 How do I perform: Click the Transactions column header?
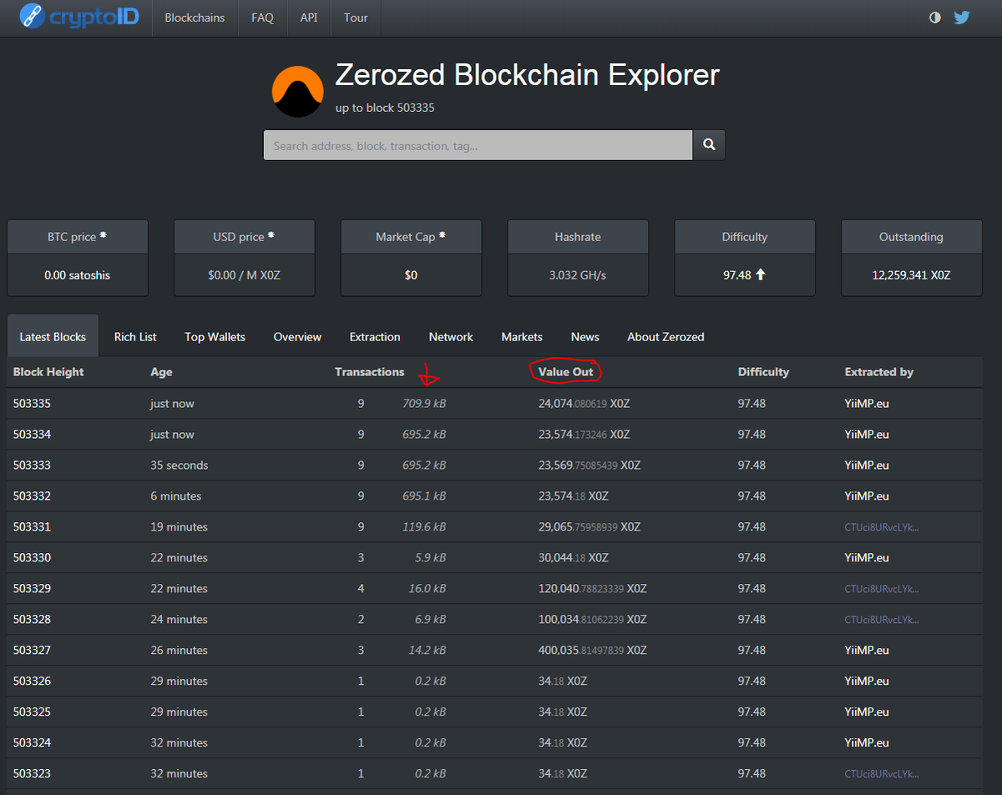tap(369, 372)
